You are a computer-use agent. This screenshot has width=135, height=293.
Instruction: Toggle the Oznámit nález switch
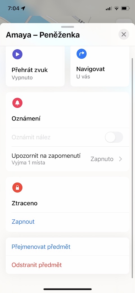click(114, 137)
